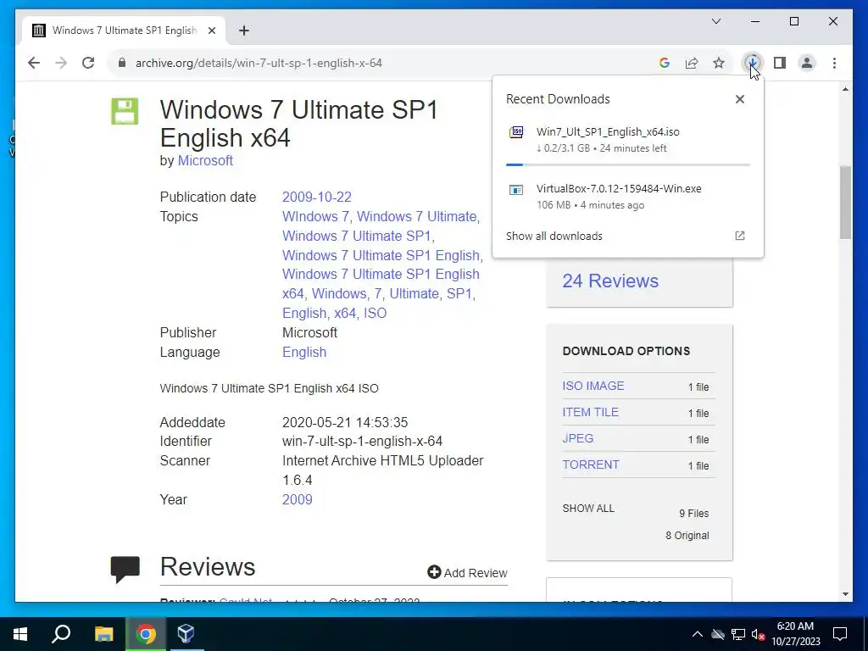Click scrollbar down arrow
The height and width of the screenshot is (651, 868).
(845, 594)
